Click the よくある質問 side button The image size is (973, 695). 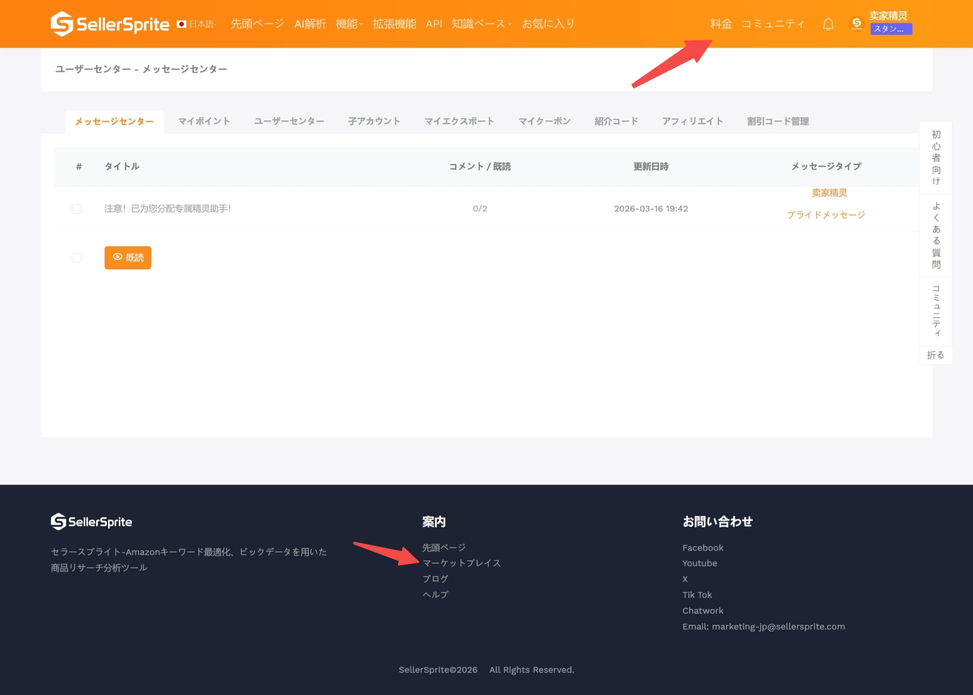click(936, 235)
